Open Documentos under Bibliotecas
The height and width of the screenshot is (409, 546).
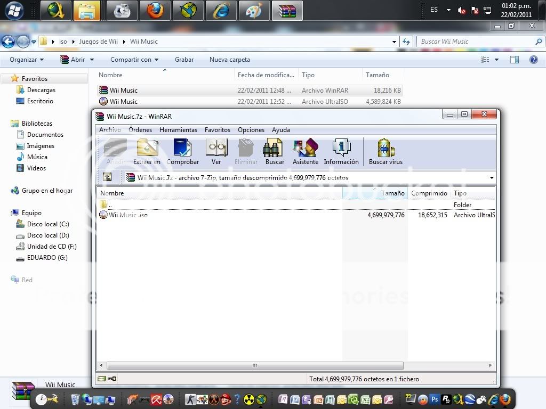tap(45, 135)
